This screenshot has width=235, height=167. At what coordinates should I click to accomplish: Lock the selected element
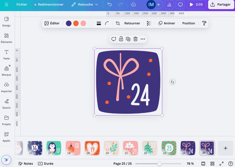121,39
